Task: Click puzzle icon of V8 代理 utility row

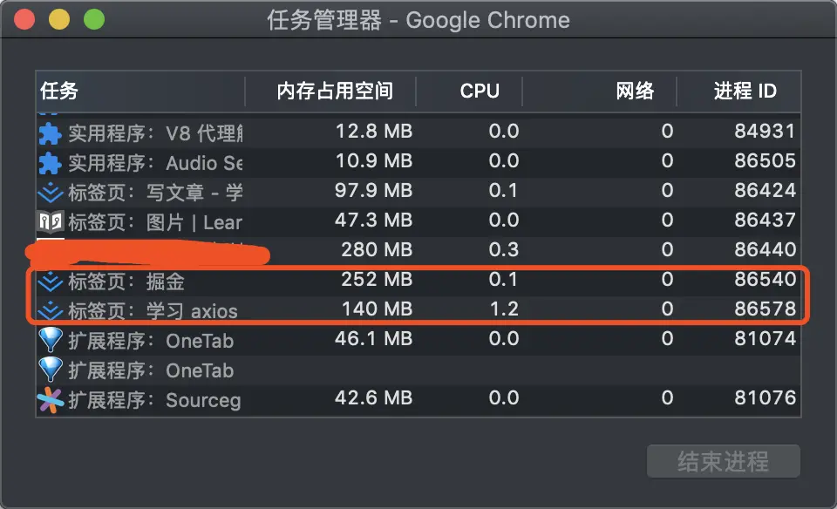Action: point(50,133)
